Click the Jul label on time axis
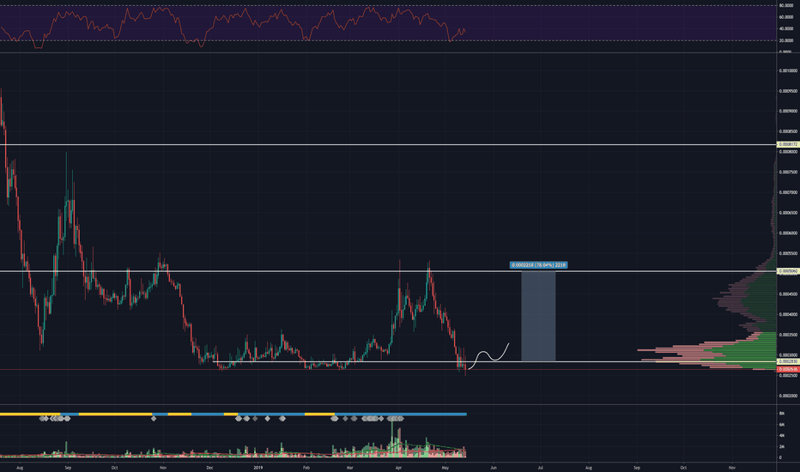This screenshot has width=800, height=472. [540, 468]
